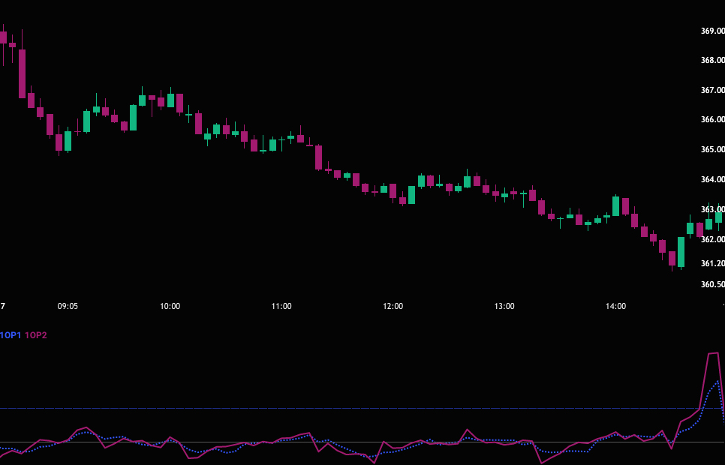725x465 pixels.
Task: Select the 366.00 price axis label
Action: point(713,119)
